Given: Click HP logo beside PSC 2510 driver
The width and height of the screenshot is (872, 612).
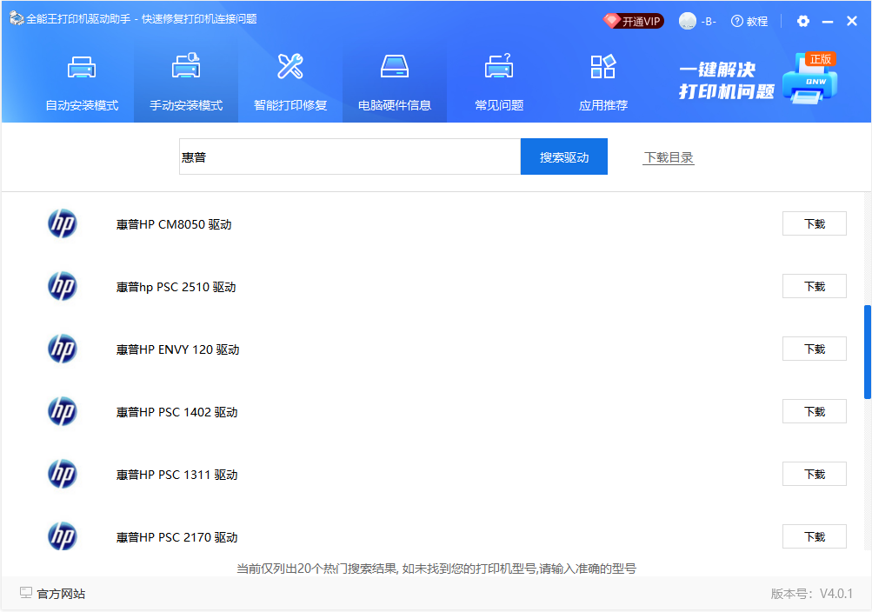Looking at the screenshot, I should [63, 286].
